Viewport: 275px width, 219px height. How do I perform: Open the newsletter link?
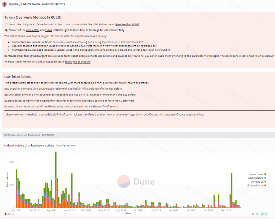click(33, 30)
